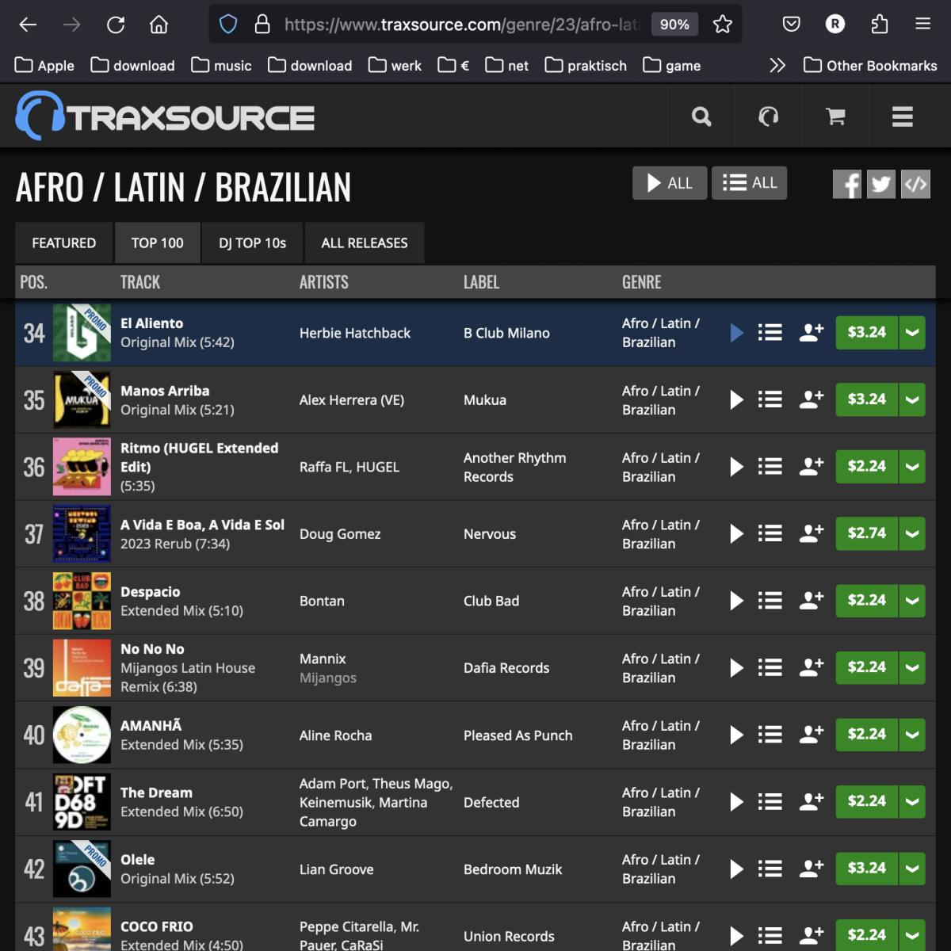Open the shopping cart
The width and height of the screenshot is (951, 951).
(835, 117)
